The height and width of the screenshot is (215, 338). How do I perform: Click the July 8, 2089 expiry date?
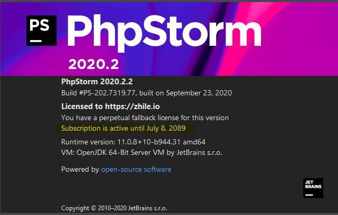166,129
